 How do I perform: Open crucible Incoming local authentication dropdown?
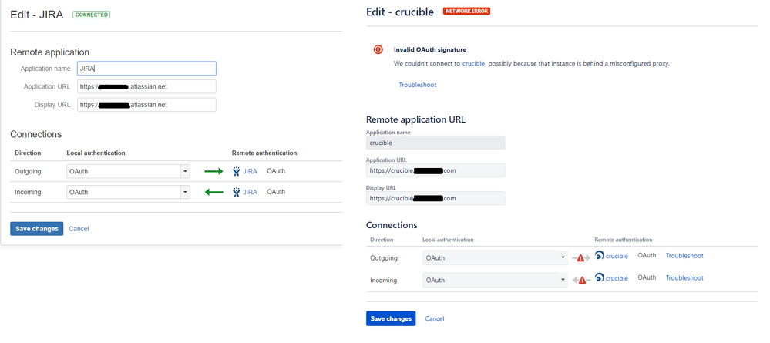pos(495,280)
